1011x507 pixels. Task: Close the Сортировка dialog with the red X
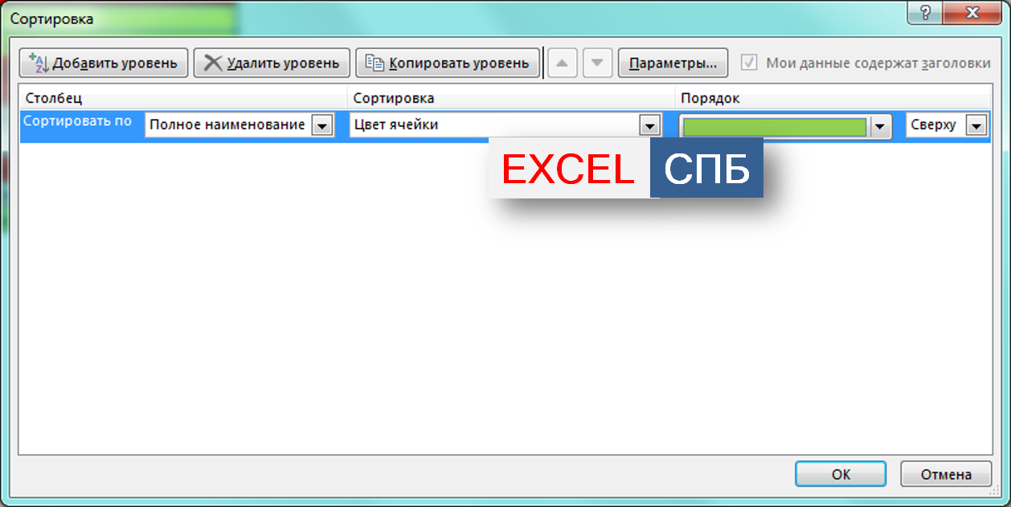(973, 12)
